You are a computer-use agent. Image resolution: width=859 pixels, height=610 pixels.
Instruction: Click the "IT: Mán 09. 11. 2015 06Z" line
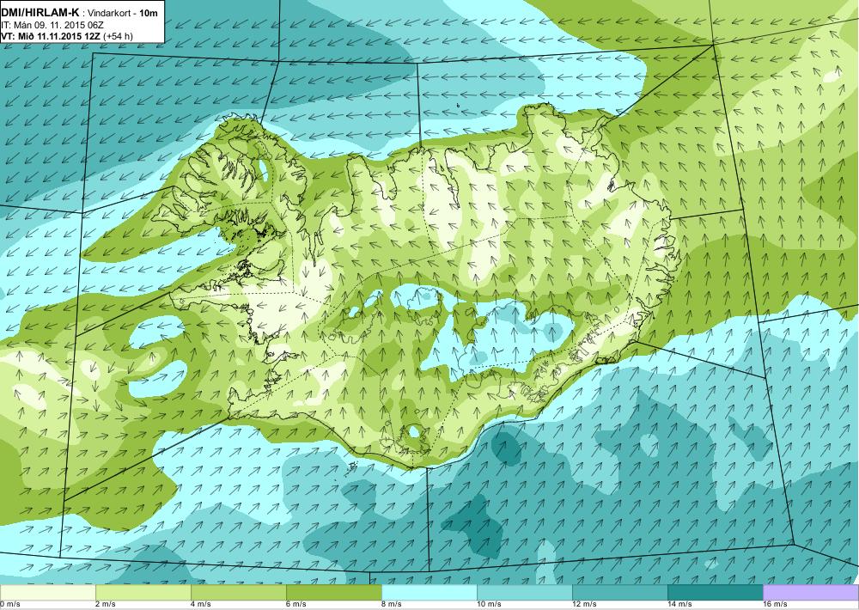click(x=52, y=25)
